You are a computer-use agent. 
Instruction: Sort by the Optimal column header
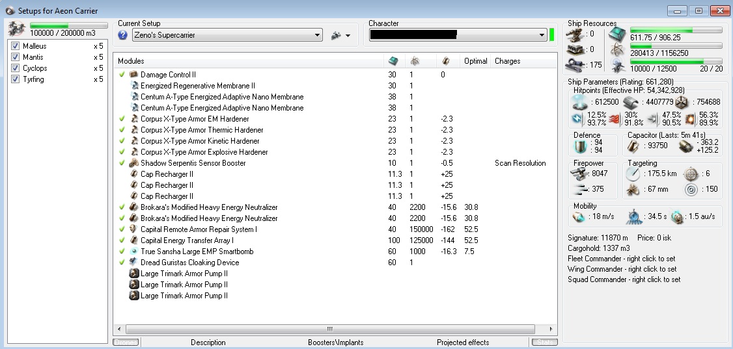pyautogui.click(x=475, y=61)
